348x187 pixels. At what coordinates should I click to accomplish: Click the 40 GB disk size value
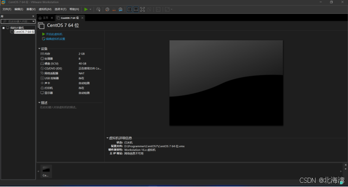[x=82, y=64]
